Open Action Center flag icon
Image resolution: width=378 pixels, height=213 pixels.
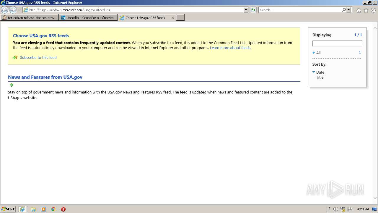point(350,209)
